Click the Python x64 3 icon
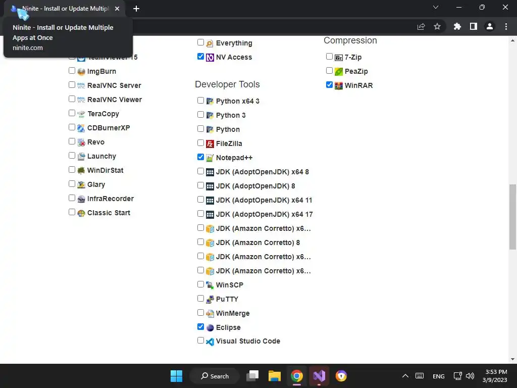The width and height of the screenshot is (517, 388). point(210,101)
